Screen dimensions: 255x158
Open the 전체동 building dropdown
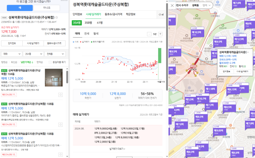pyautogui.click(x=55, y=54)
